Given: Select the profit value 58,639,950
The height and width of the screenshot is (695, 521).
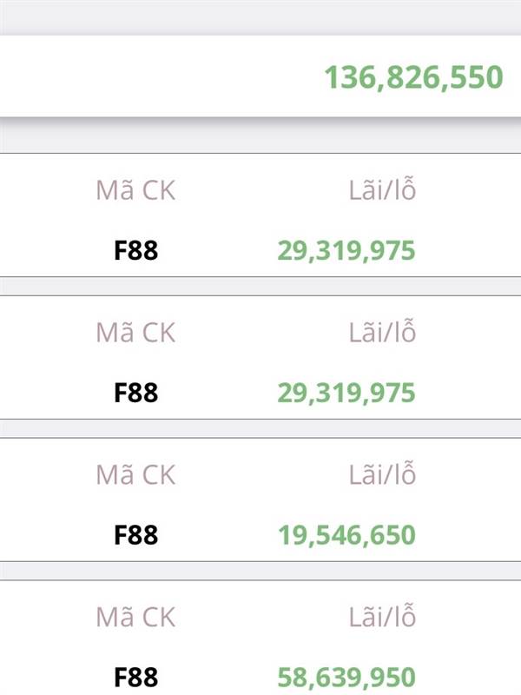Looking at the screenshot, I should point(346,678).
